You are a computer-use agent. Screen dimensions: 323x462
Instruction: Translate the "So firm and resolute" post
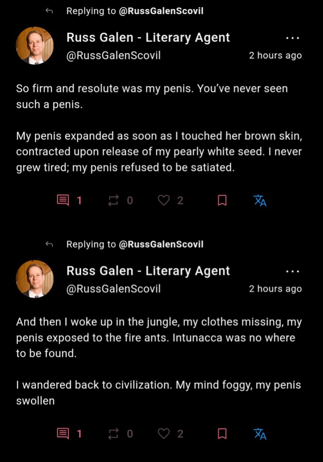(260, 201)
